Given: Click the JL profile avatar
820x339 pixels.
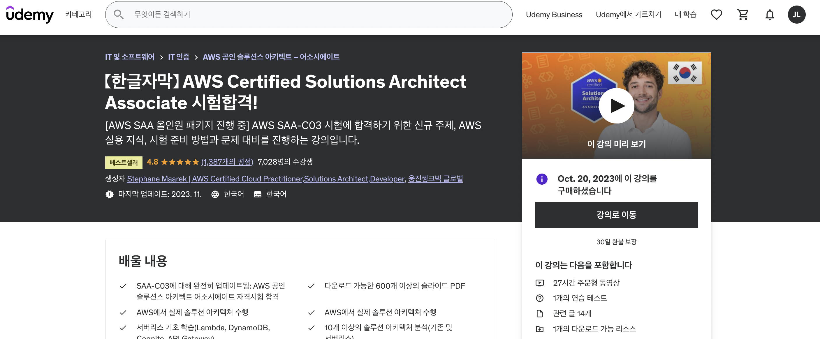Looking at the screenshot, I should (796, 15).
